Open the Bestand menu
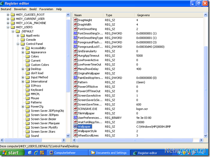Viewport: 210px width, 157px height. click(6, 9)
